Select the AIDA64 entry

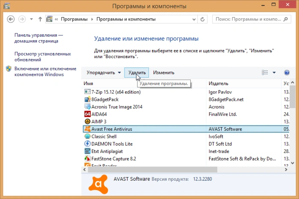click(x=186, y=114)
